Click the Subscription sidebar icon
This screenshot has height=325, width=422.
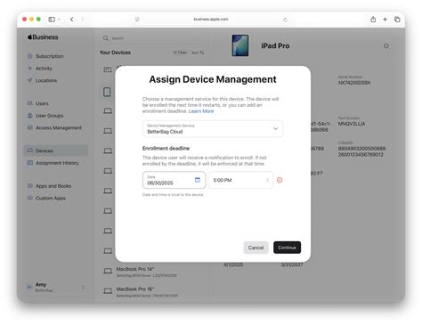29,56
